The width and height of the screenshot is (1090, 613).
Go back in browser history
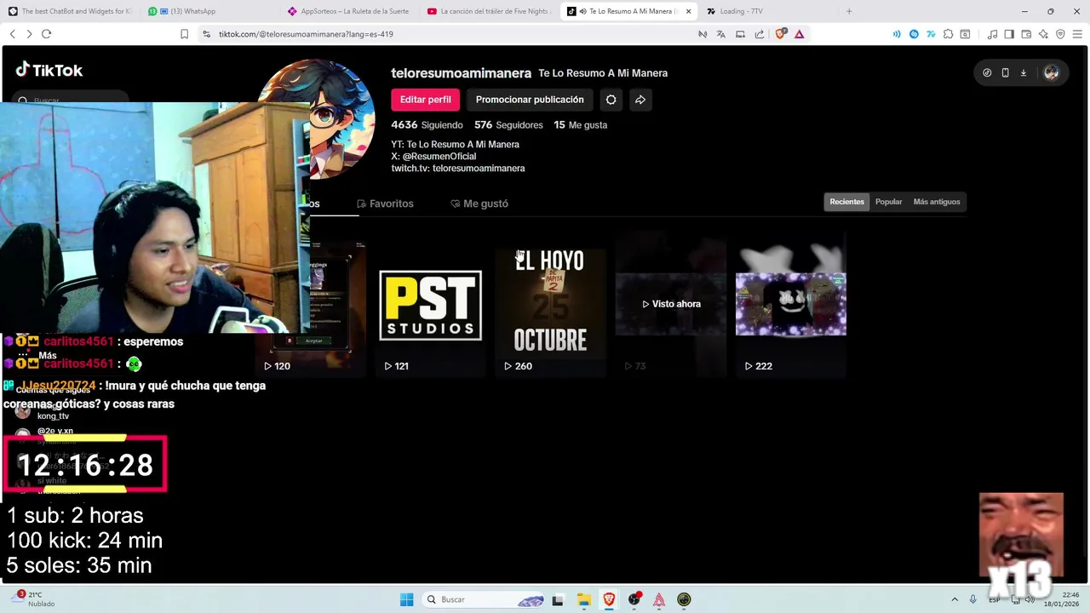(13, 34)
